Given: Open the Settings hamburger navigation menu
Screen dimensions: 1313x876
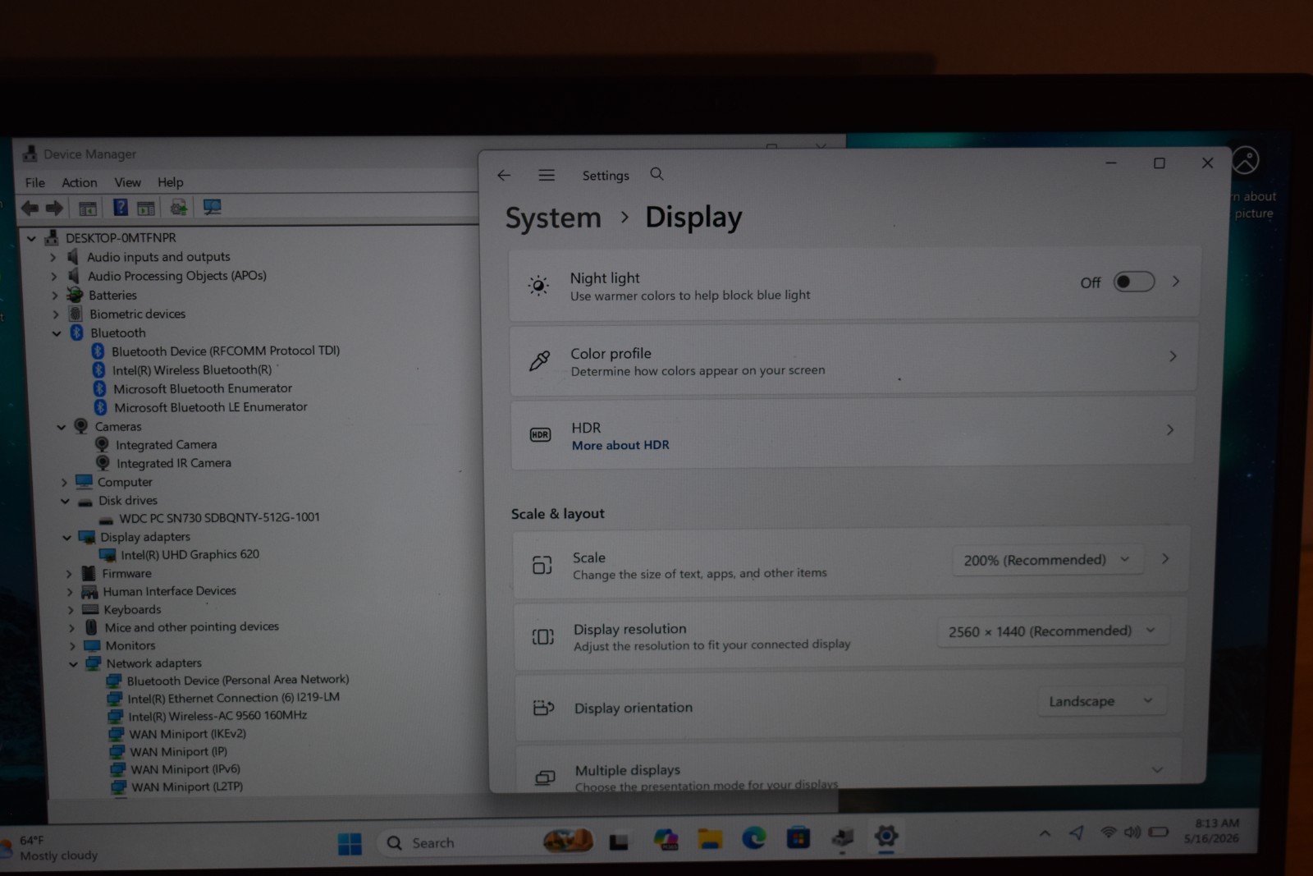Looking at the screenshot, I should 547,175.
